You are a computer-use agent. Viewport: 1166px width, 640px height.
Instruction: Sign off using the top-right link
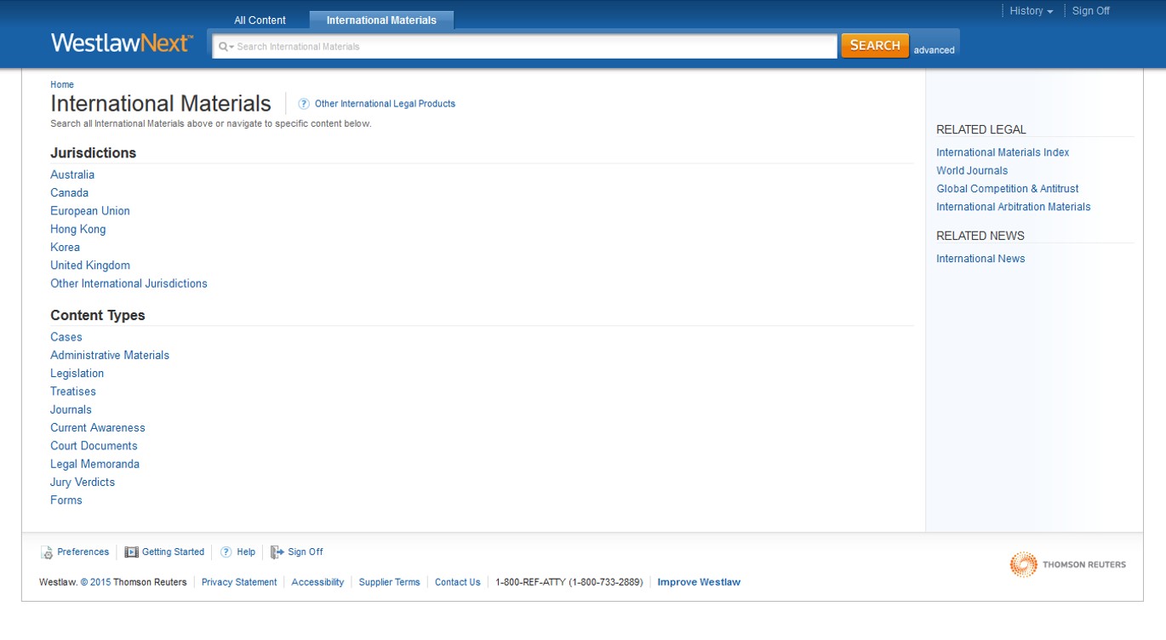pyautogui.click(x=1090, y=11)
